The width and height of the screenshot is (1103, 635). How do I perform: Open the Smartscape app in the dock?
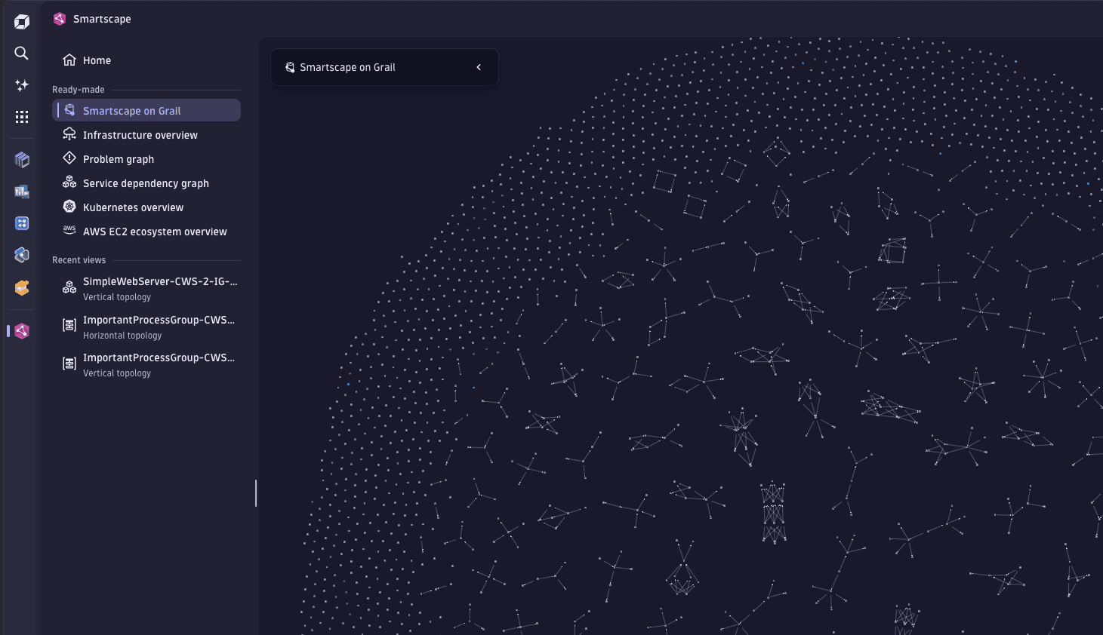[x=20, y=330]
